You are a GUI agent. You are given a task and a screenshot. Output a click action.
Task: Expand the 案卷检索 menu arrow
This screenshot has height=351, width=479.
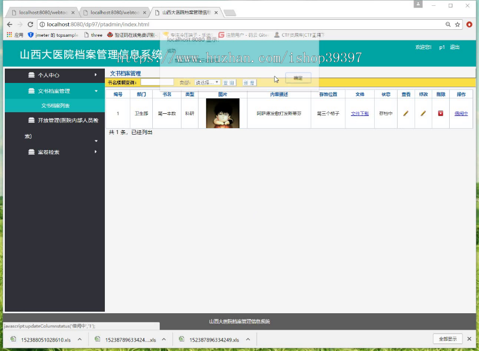pyautogui.click(x=96, y=152)
